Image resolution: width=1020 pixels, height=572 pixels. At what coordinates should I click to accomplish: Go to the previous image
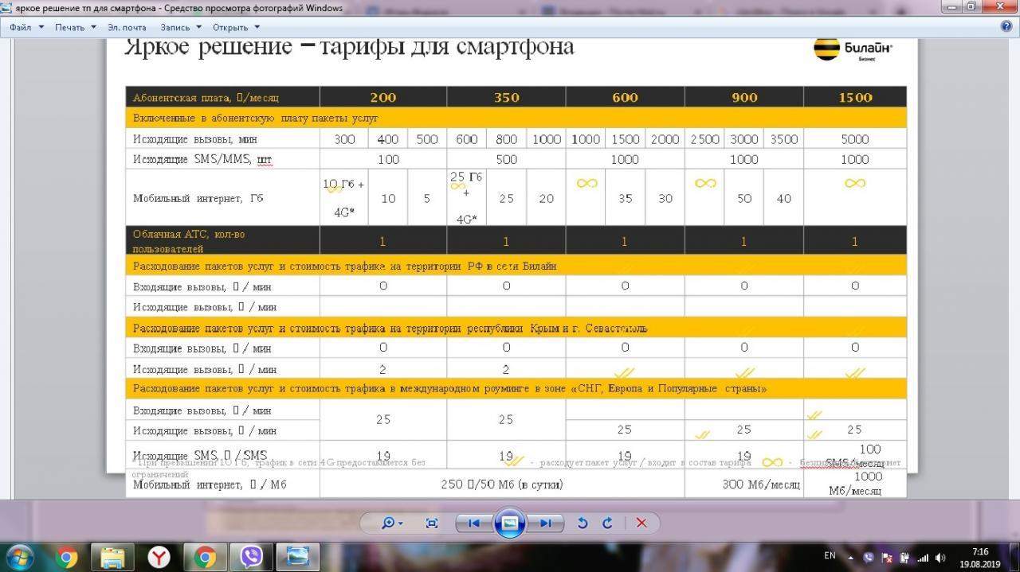click(x=474, y=523)
